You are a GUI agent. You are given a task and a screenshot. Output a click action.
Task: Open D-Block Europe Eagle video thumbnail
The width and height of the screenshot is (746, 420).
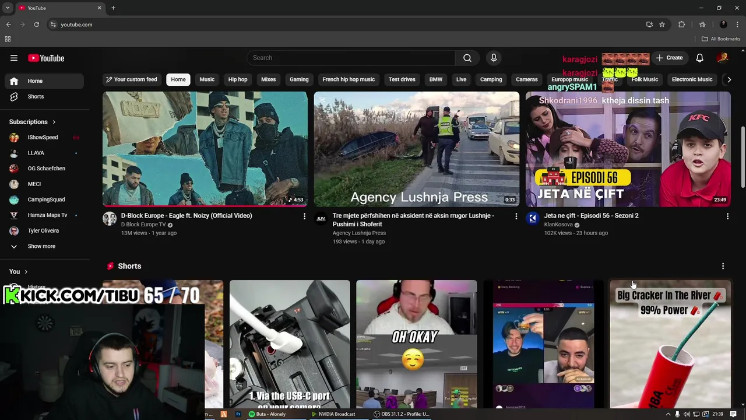pos(205,149)
